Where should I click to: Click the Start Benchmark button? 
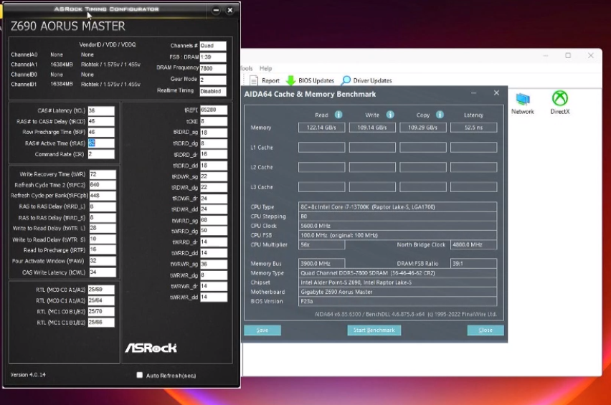point(374,330)
